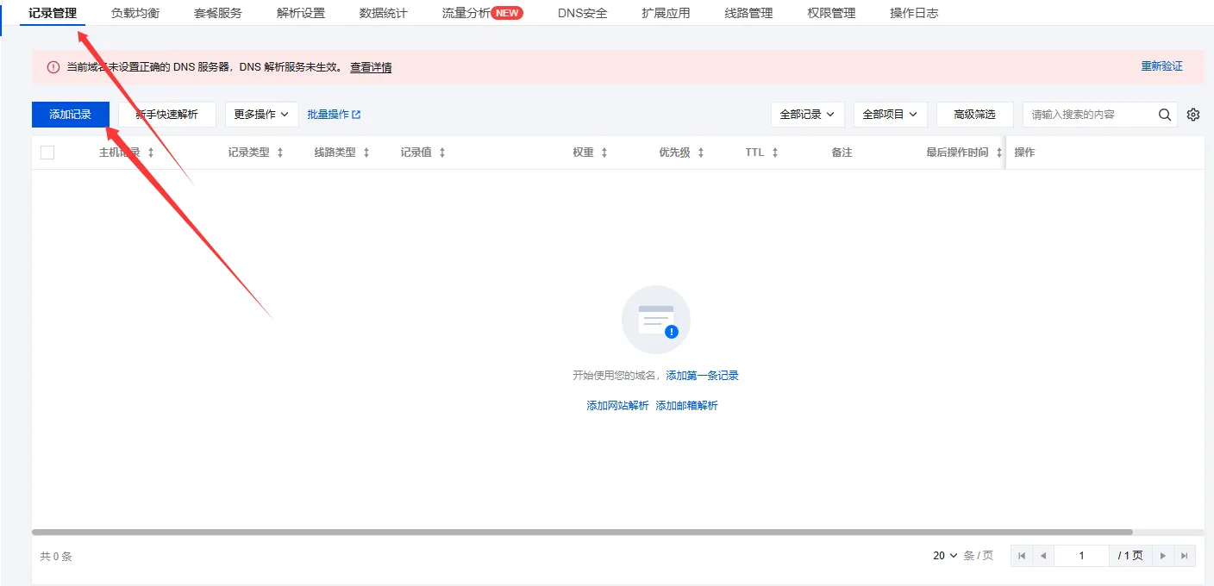Go to next page arrow

pos(1163,556)
